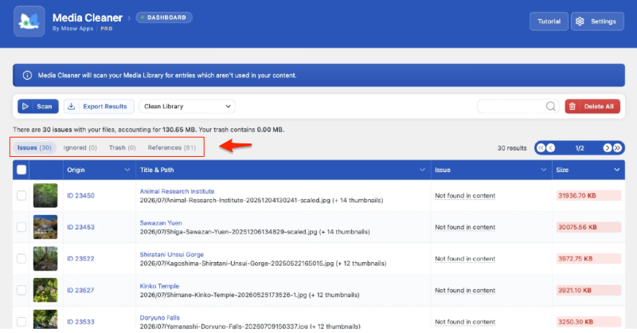Start a Scan of the media library

pyautogui.click(x=37, y=107)
